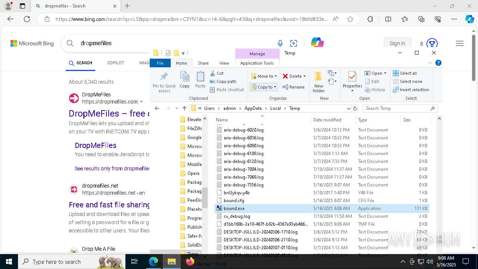Open Copy to dropdown

point(263,87)
